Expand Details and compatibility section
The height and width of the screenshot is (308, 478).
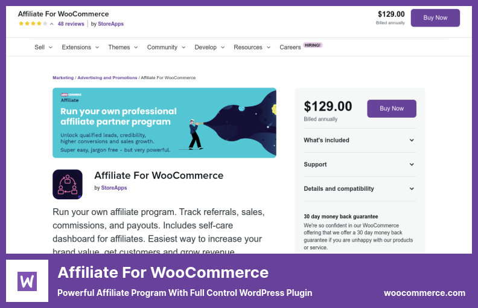[x=360, y=188]
